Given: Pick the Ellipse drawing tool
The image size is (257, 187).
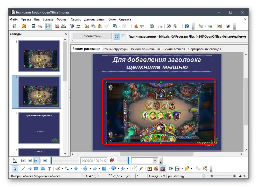Looking at the screenshot, I should (43, 169).
